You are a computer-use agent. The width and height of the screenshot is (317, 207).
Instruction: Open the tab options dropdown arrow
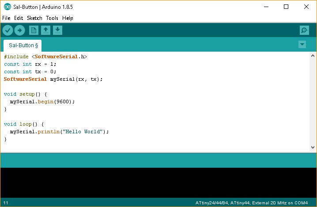pos(302,45)
